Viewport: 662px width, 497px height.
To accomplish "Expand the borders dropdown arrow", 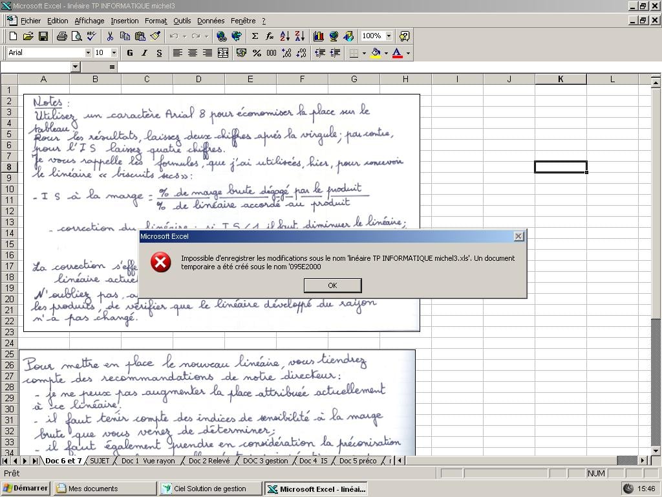I will point(364,53).
